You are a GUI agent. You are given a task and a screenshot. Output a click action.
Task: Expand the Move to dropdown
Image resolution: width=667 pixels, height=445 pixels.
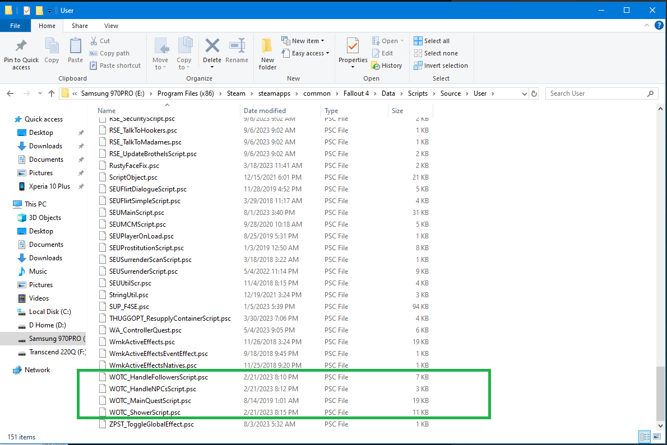coord(160,60)
